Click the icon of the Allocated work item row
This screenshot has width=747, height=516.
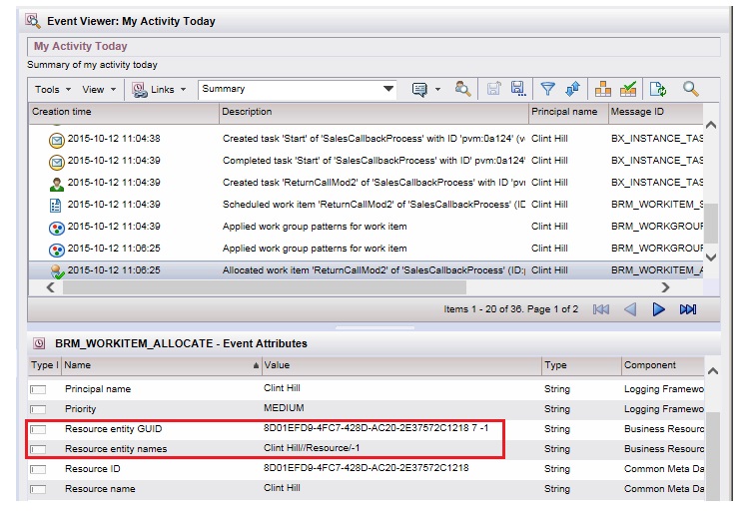pyautogui.click(x=57, y=271)
